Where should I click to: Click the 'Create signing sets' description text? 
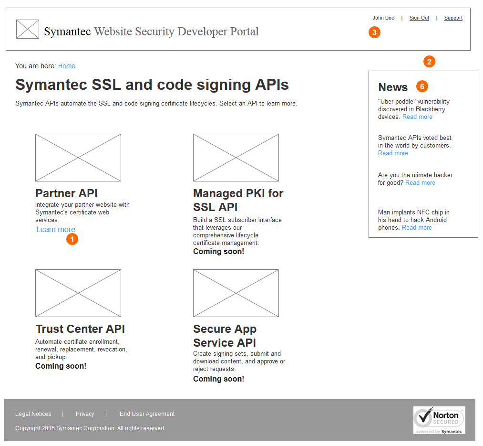[x=239, y=361]
